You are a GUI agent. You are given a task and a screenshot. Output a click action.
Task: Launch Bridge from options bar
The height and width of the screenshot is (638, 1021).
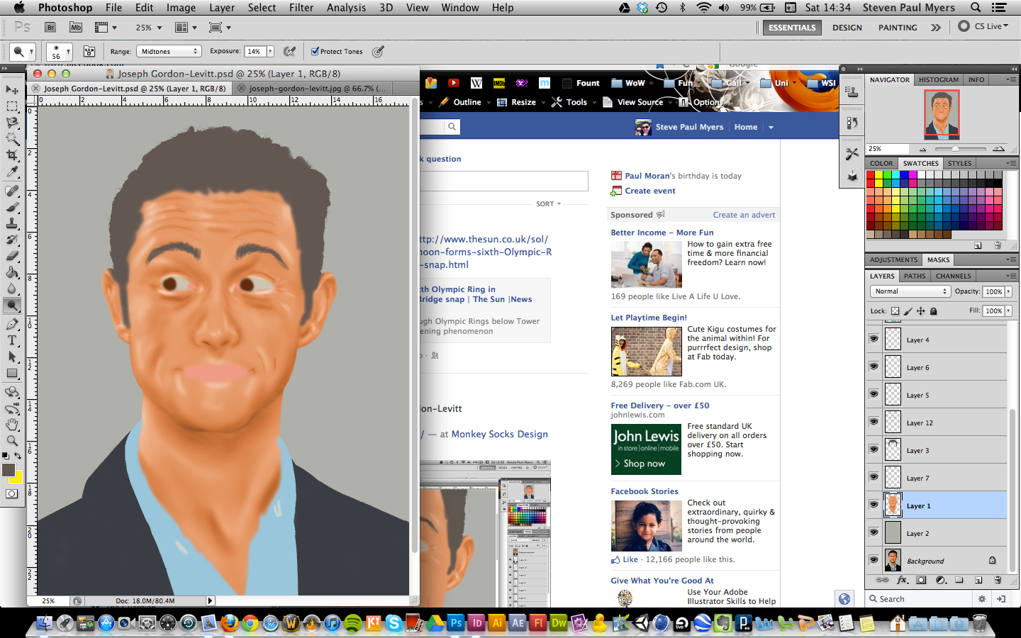(50, 27)
